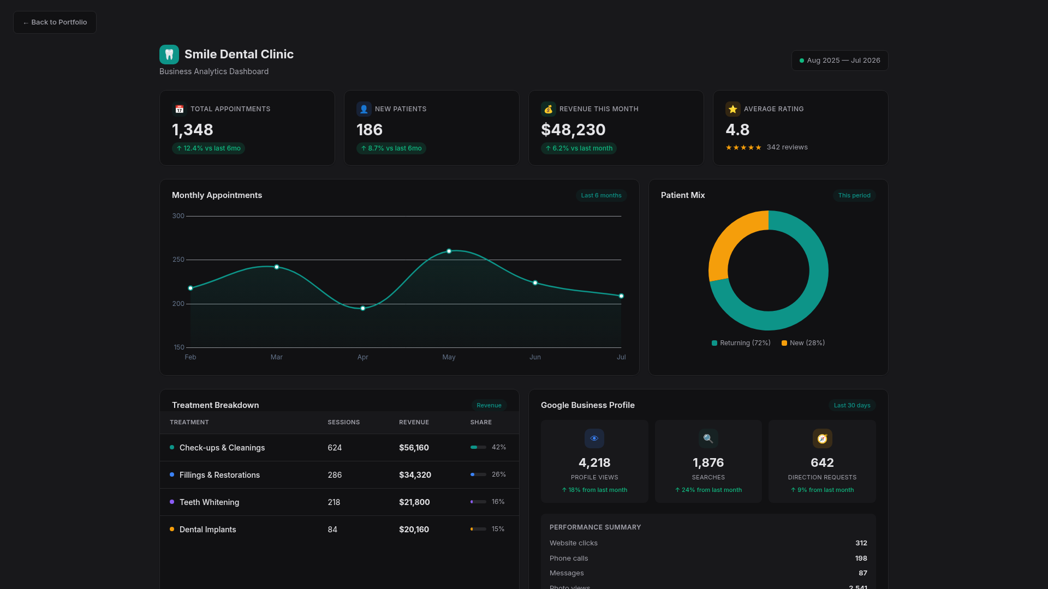Click the 12.4% vs last 6mo badge
Image resolution: width=1048 pixels, height=589 pixels.
click(209, 148)
